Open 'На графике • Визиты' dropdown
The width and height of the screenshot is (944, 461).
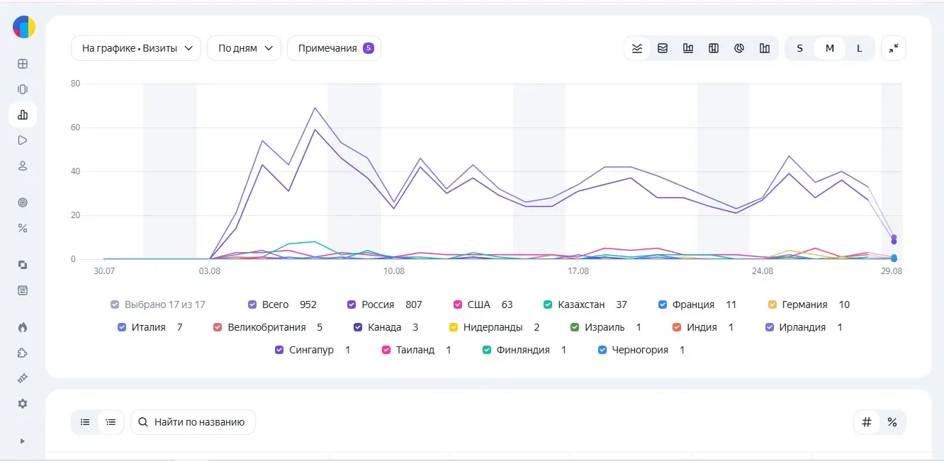pos(136,48)
